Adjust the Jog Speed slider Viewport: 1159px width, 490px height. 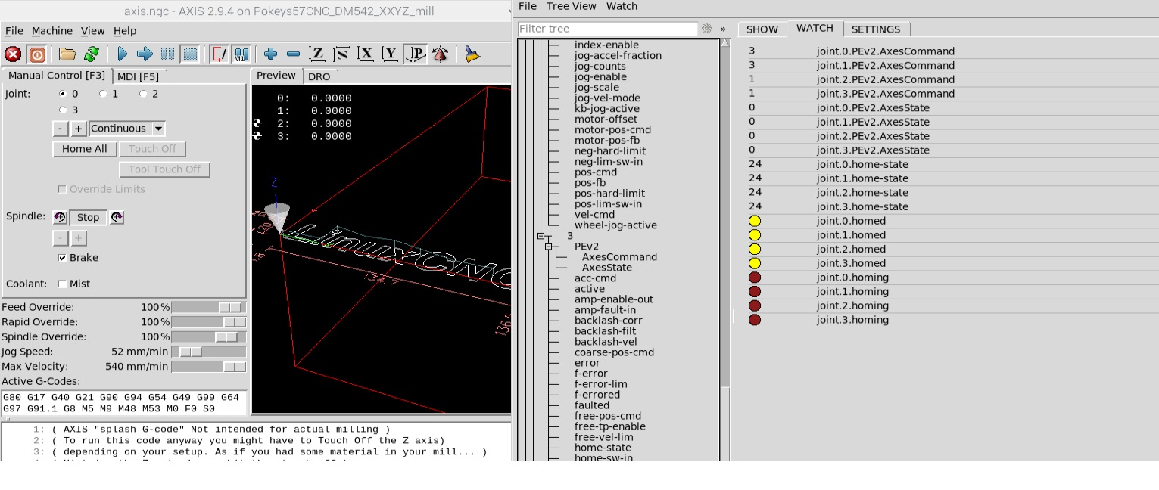click(209, 352)
